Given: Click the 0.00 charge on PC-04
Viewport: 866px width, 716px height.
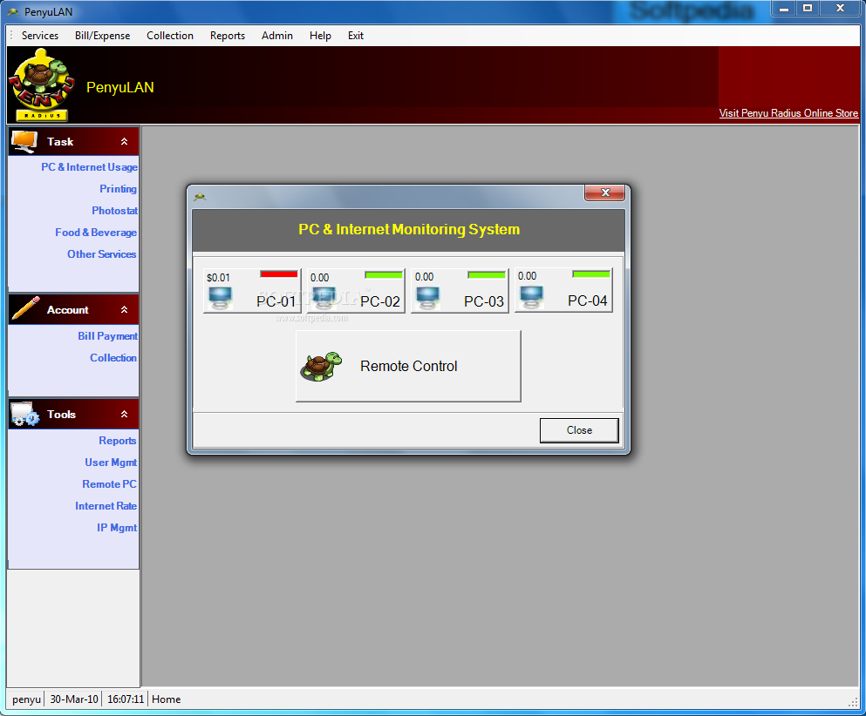Looking at the screenshot, I should pos(527,276).
